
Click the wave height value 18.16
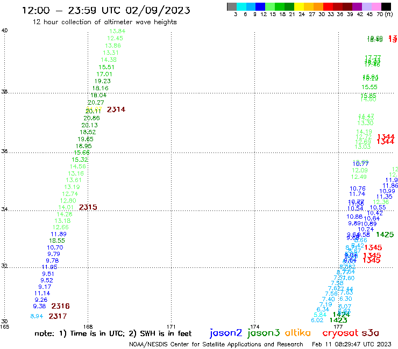(x=100, y=88)
